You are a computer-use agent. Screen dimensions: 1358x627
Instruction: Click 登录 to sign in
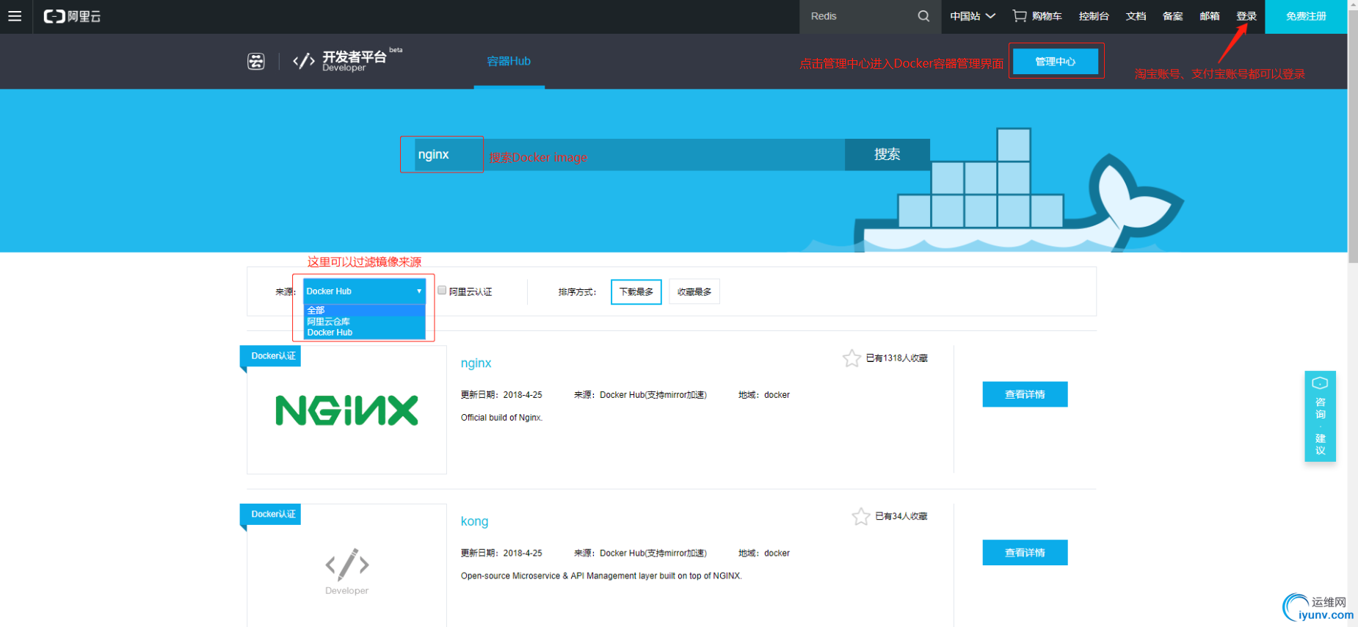[x=1246, y=16]
